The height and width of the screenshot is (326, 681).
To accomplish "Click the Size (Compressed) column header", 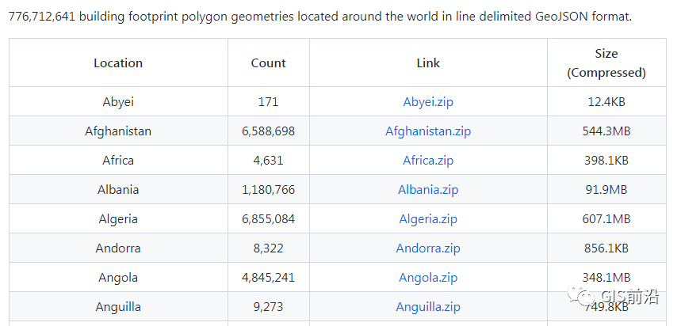I will [x=606, y=63].
